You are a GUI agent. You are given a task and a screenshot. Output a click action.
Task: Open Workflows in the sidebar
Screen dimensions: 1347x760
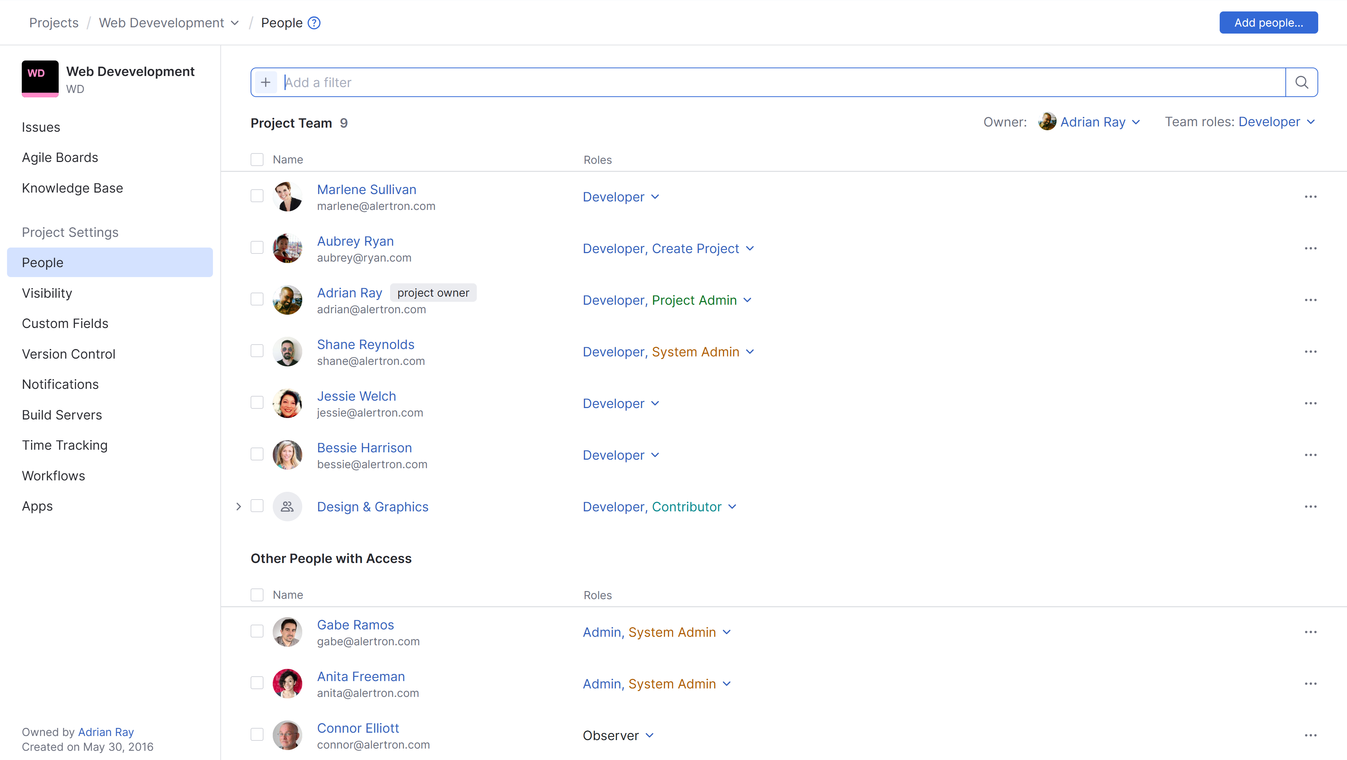coord(54,476)
